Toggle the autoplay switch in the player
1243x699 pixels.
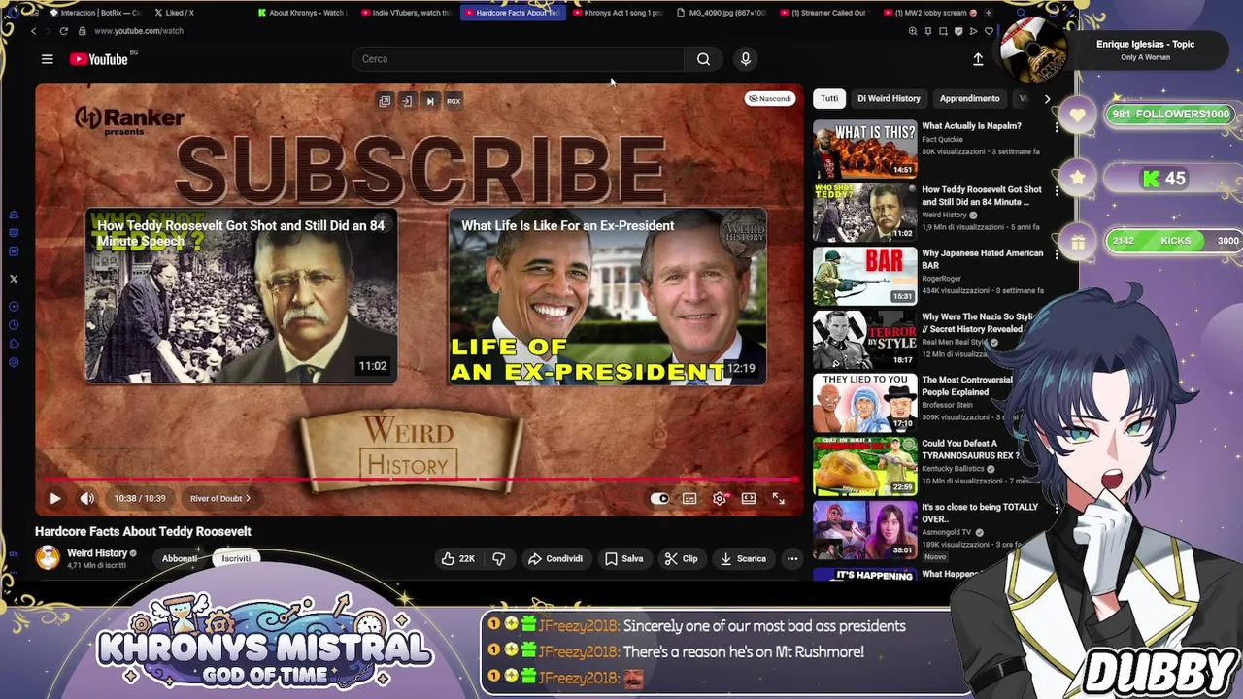pos(659,499)
